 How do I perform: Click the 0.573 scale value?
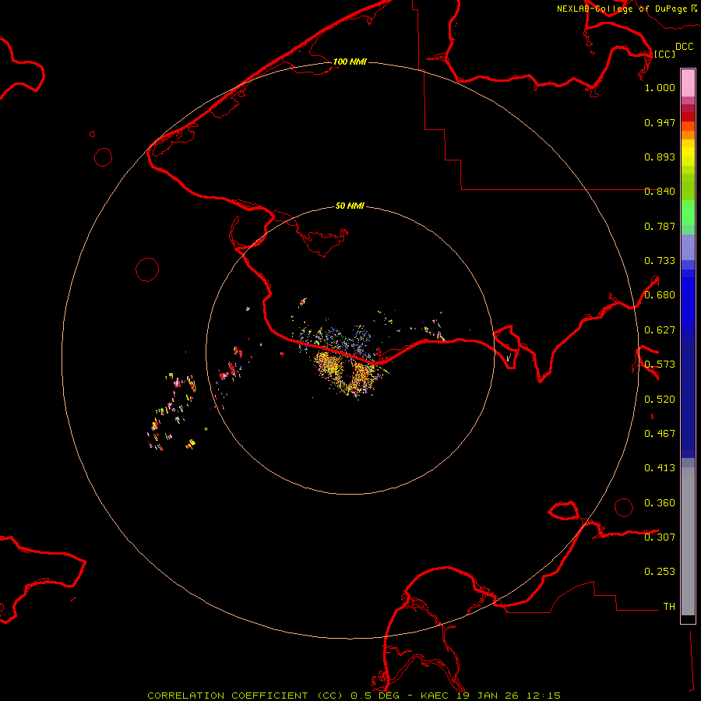pos(660,365)
